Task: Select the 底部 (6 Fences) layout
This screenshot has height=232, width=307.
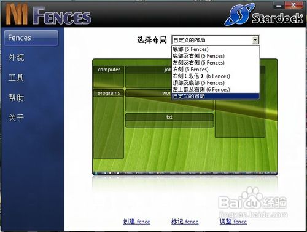Action: click(216, 49)
